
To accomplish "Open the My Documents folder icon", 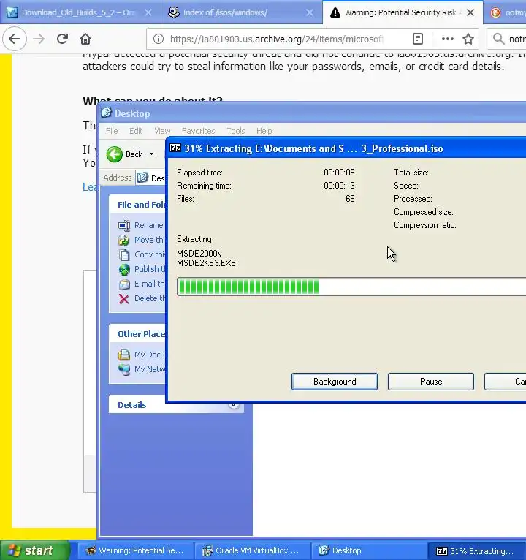I will click(x=123, y=355).
